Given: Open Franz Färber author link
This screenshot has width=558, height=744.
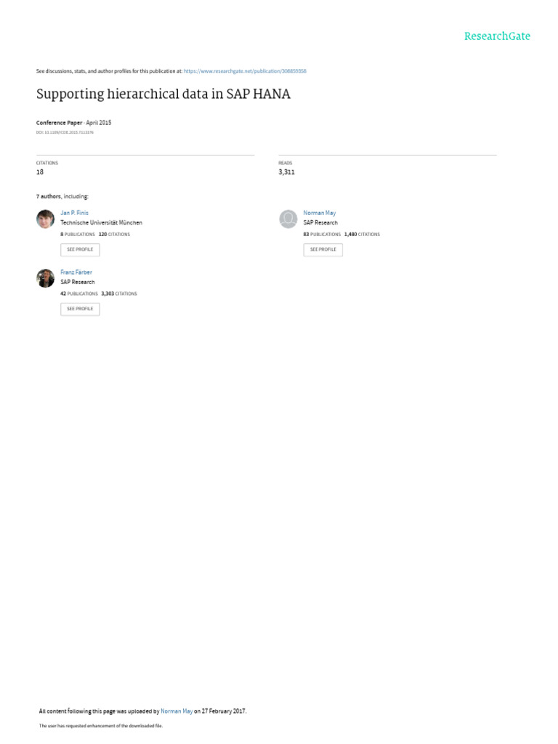Looking at the screenshot, I should coord(76,272).
